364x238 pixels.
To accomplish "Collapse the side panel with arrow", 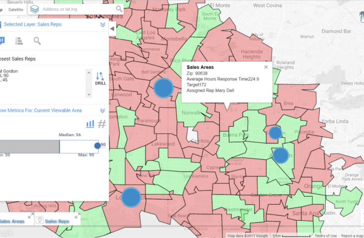I will point(112,29).
